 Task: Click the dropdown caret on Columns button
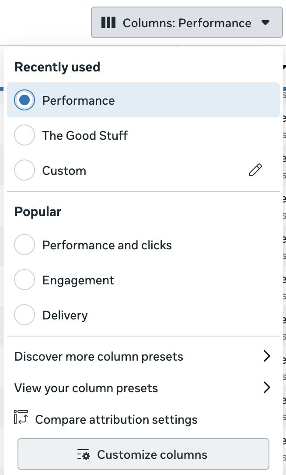[265, 23]
